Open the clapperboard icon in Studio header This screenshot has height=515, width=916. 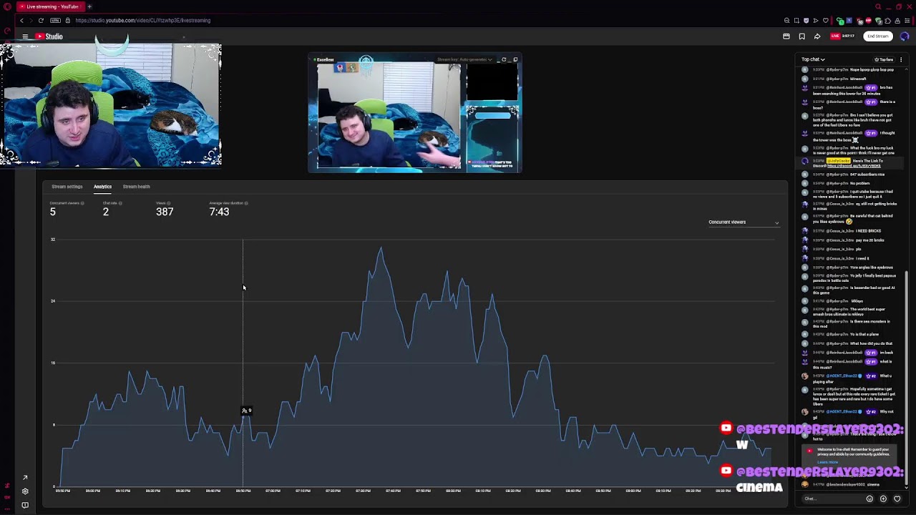click(x=786, y=36)
